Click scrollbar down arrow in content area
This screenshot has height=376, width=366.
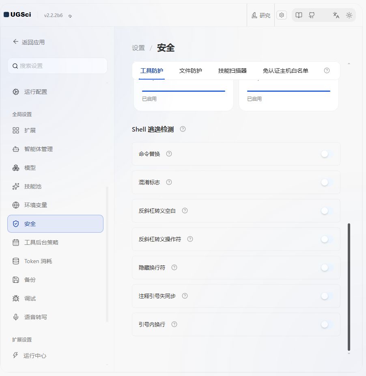(349, 353)
